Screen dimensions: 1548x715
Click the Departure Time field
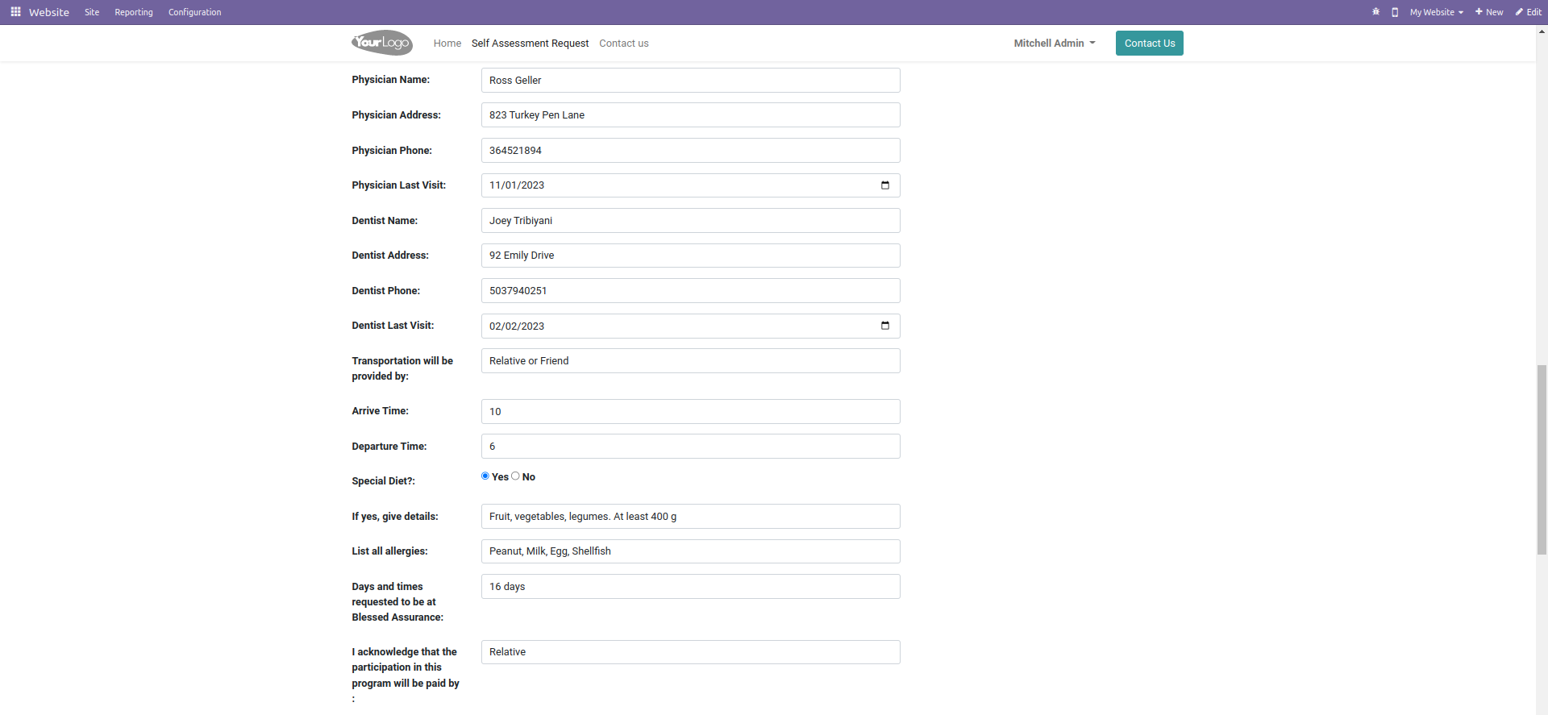[x=691, y=447]
